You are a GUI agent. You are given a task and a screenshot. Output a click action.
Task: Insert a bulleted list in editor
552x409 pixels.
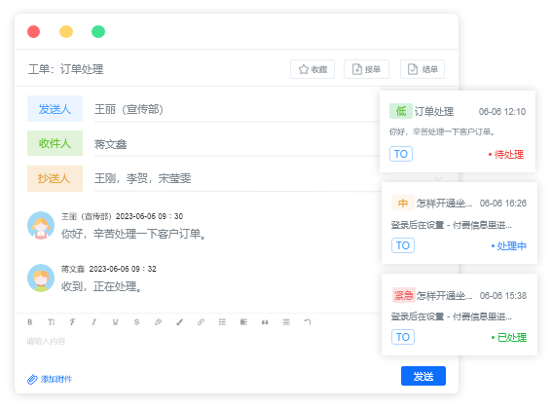coord(222,322)
